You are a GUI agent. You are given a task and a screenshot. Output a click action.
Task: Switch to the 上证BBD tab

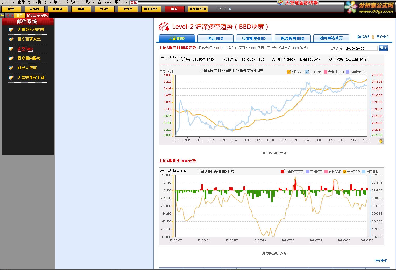click(x=177, y=38)
